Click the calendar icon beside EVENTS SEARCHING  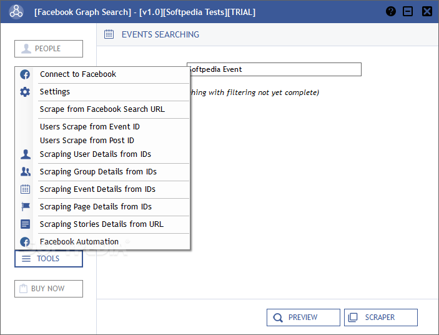(109, 34)
